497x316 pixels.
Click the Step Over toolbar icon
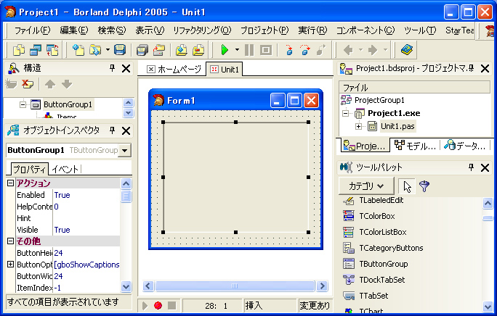(x=305, y=50)
